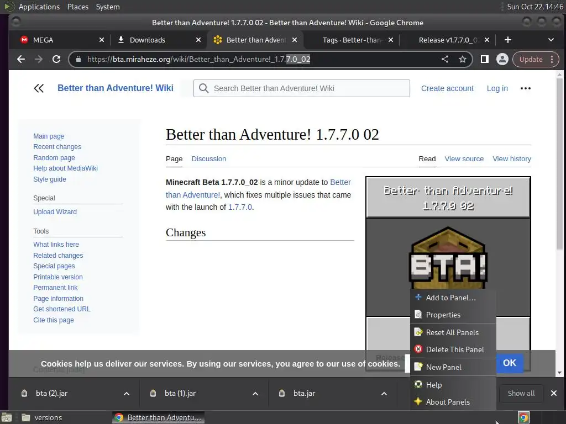View site info via padlock icon
This screenshot has width=566, height=424.
(78, 59)
